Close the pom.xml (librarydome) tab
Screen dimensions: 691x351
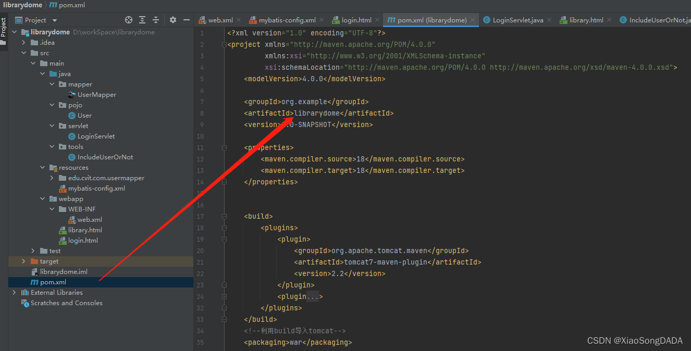pos(473,20)
